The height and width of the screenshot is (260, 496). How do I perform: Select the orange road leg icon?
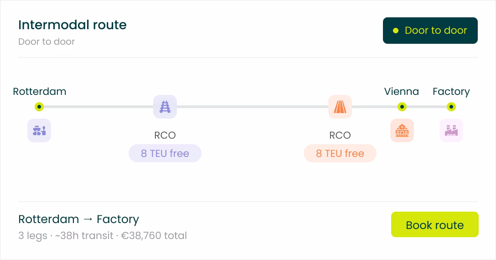coord(340,107)
